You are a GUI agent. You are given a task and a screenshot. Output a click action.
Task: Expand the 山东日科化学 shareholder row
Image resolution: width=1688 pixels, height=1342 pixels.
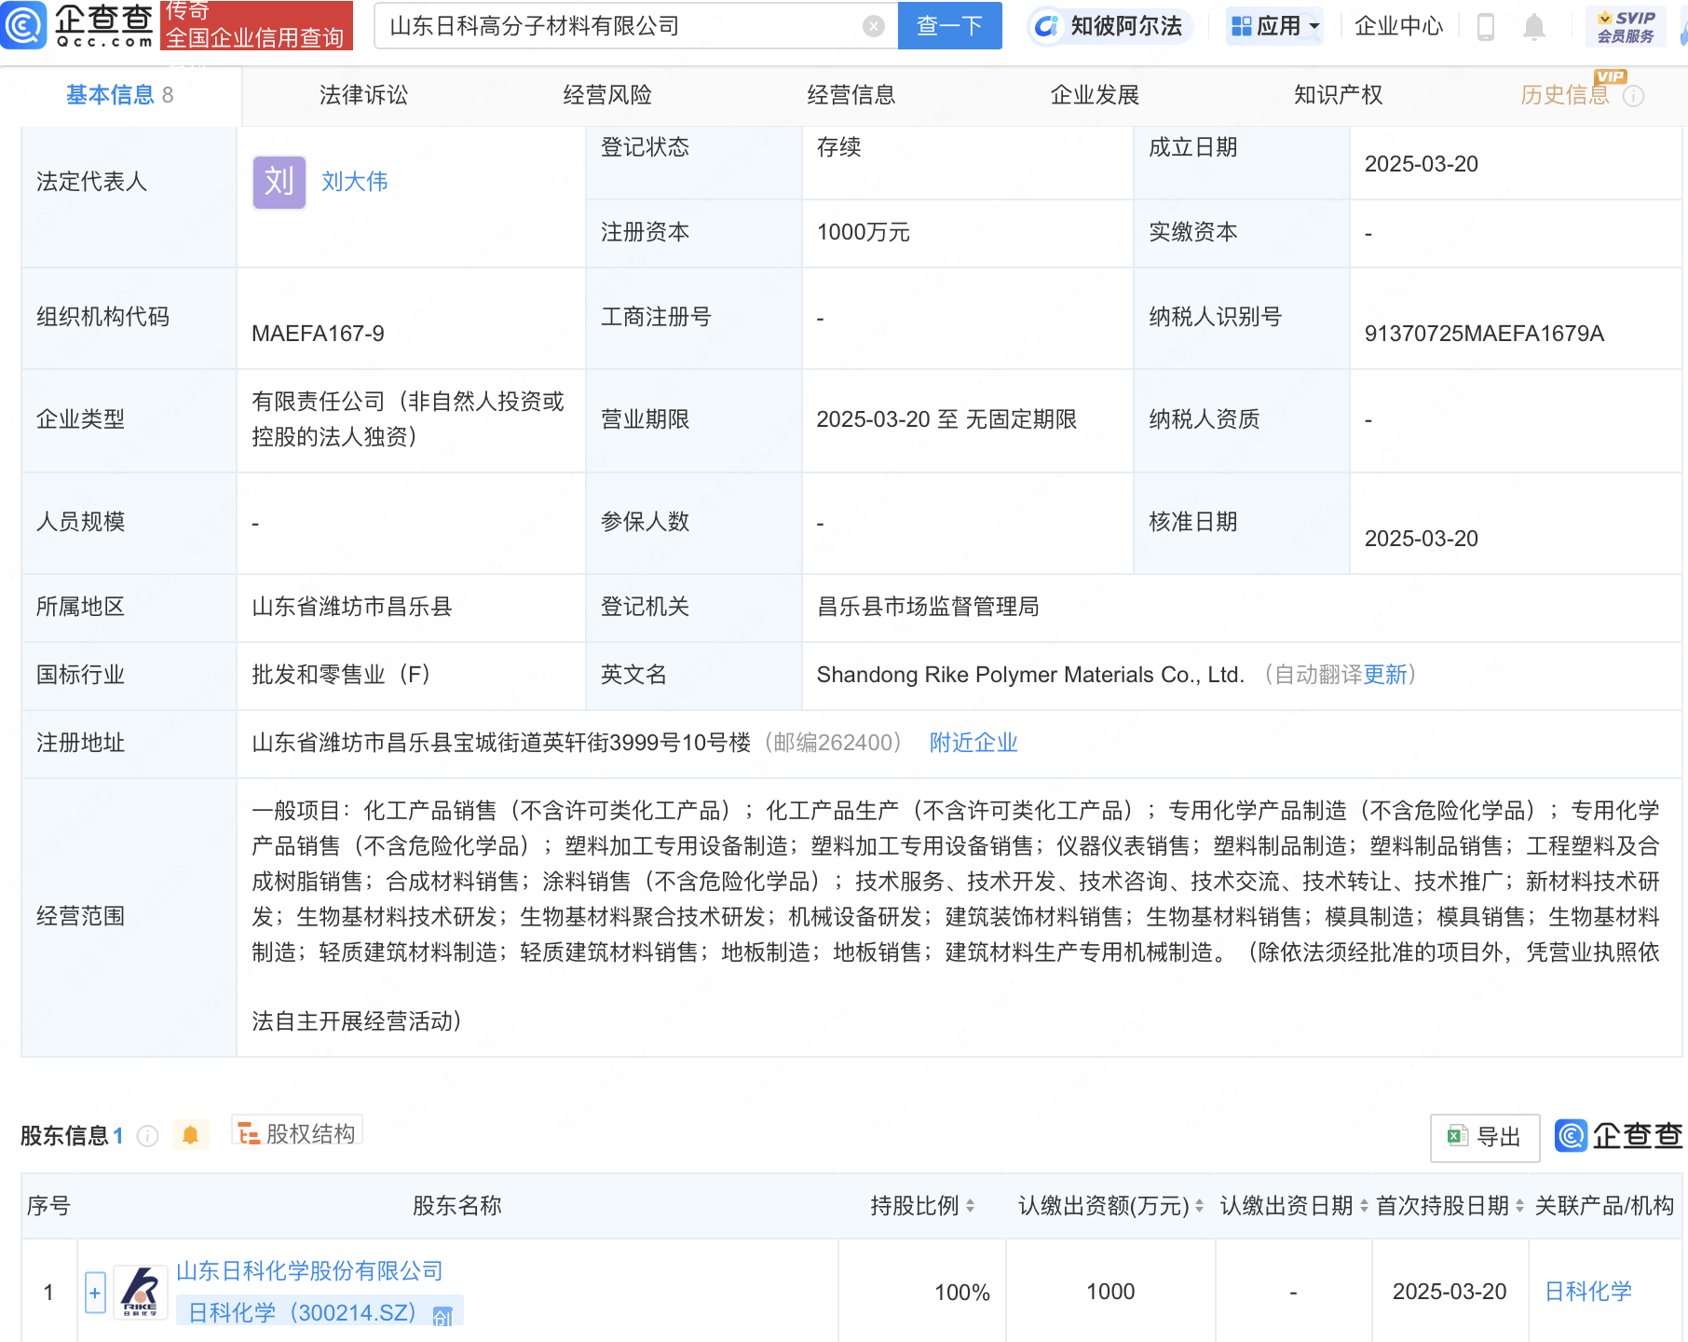pos(95,1293)
